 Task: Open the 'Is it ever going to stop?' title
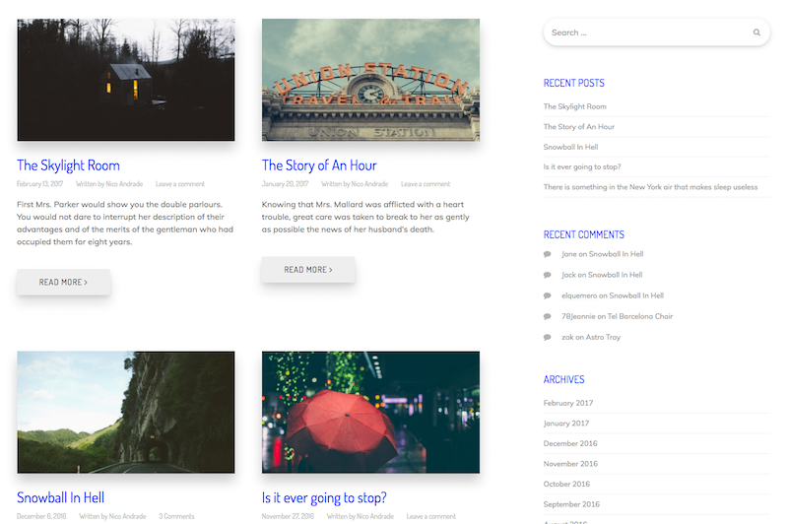click(x=324, y=497)
